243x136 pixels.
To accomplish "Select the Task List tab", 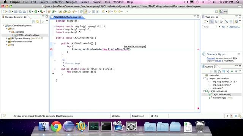I will click(210, 17).
